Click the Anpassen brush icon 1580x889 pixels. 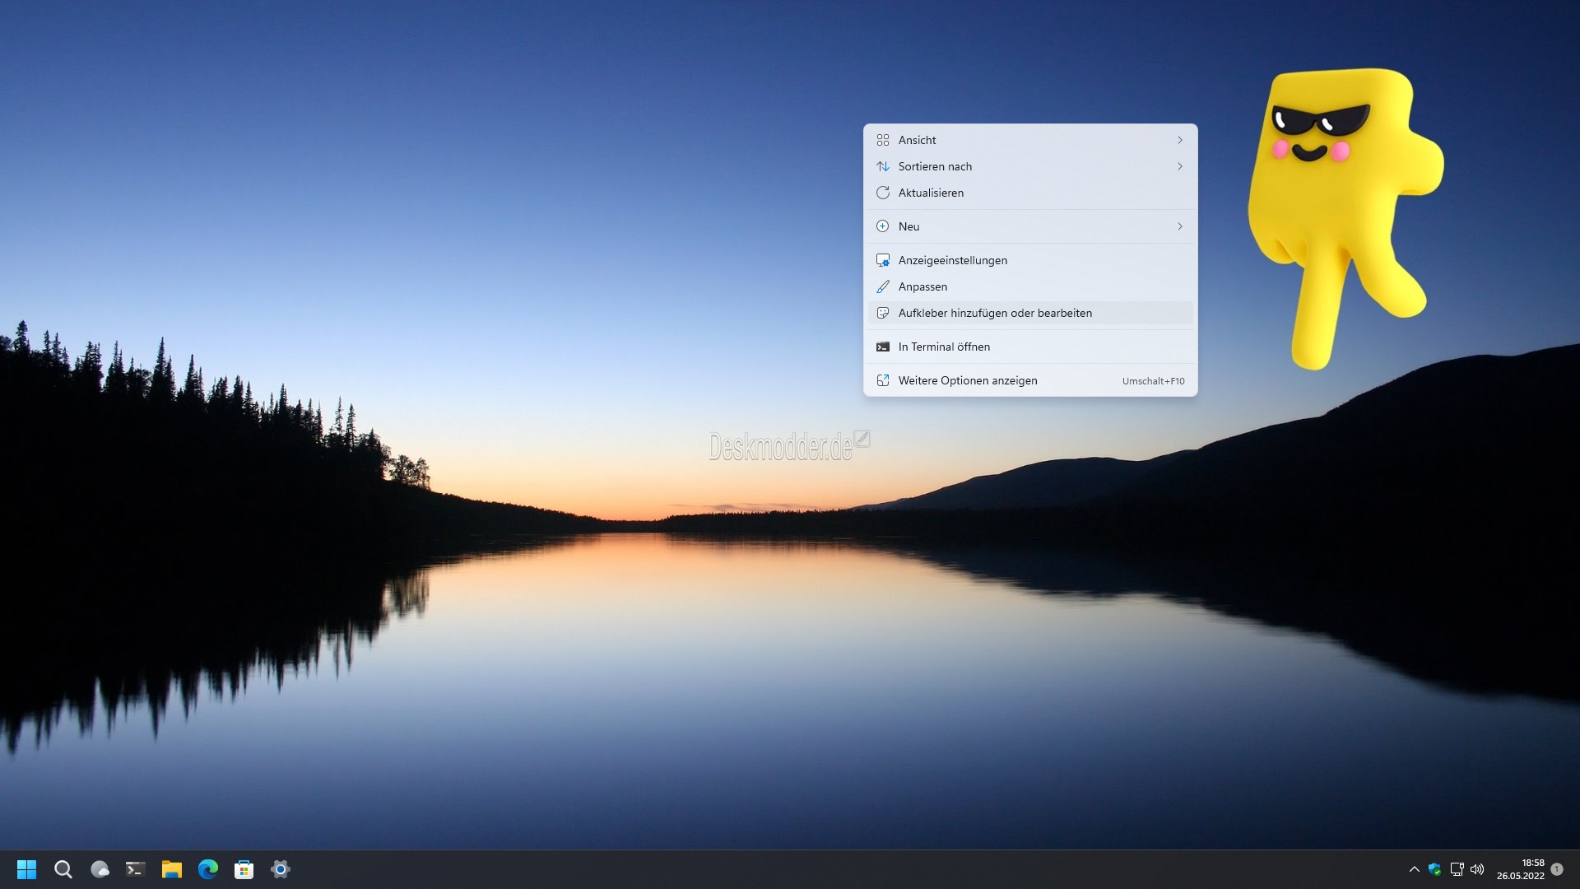point(883,286)
